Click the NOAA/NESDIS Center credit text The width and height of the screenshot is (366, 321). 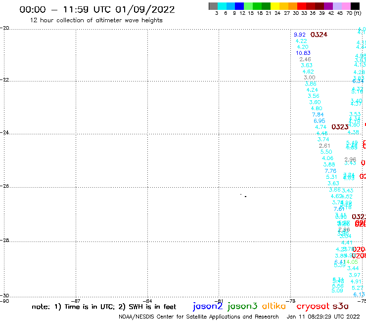[199, 317]
